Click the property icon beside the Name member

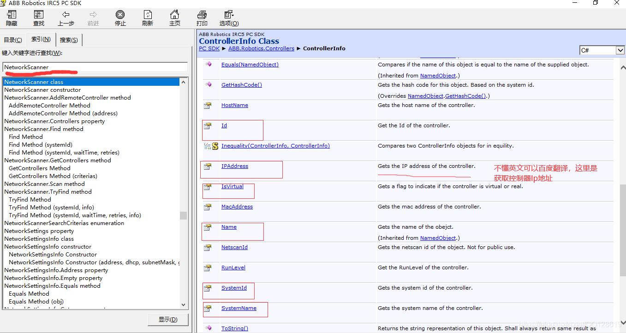[208, 227]
